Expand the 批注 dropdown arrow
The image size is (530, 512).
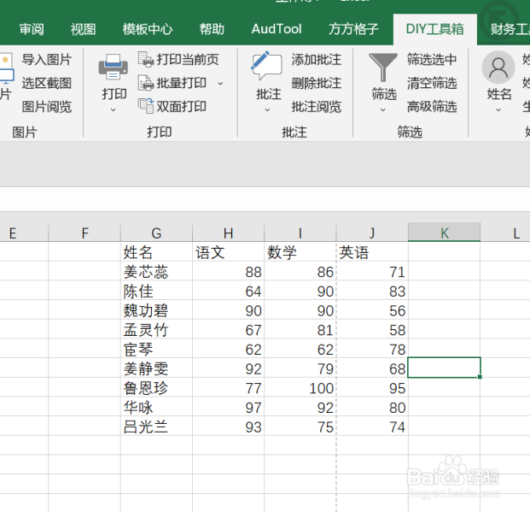click(267, 109)
